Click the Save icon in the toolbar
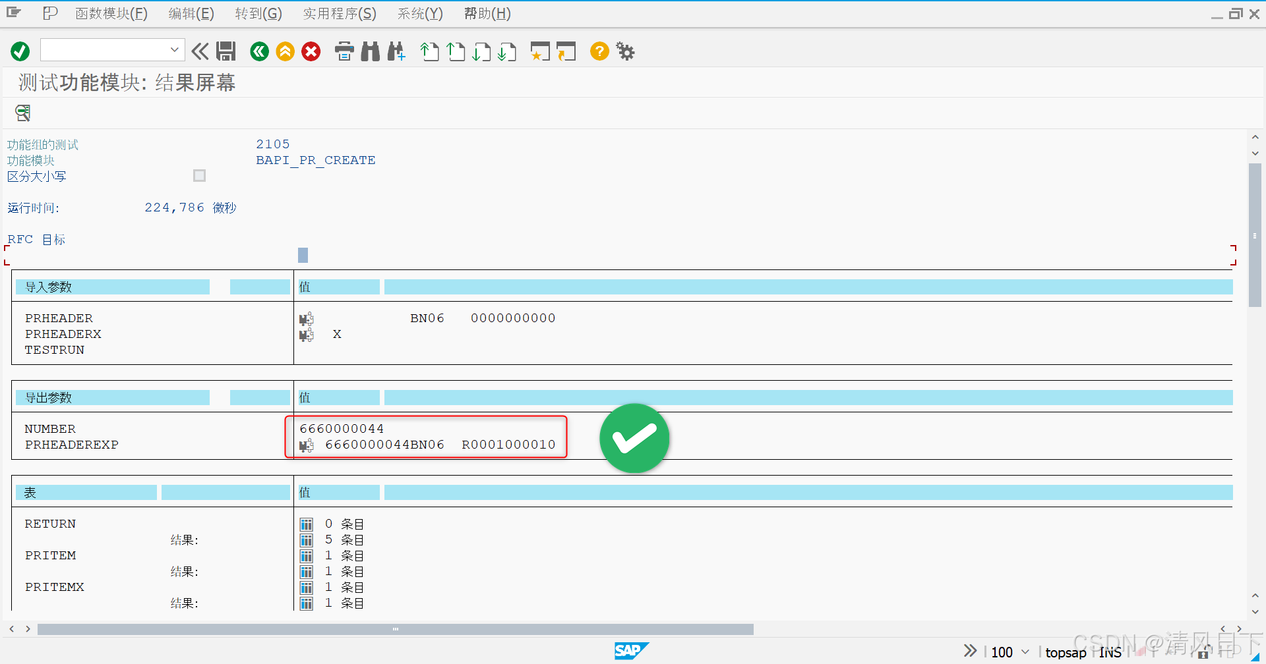 point(226,51)
